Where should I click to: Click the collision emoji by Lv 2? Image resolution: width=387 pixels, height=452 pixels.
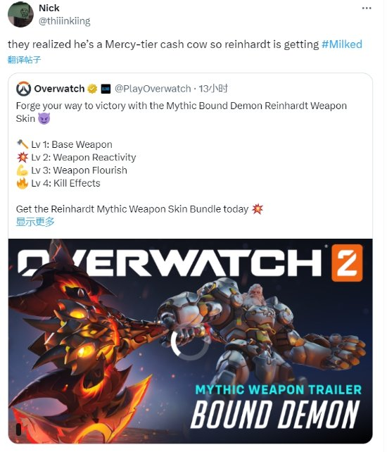point(23,158)
